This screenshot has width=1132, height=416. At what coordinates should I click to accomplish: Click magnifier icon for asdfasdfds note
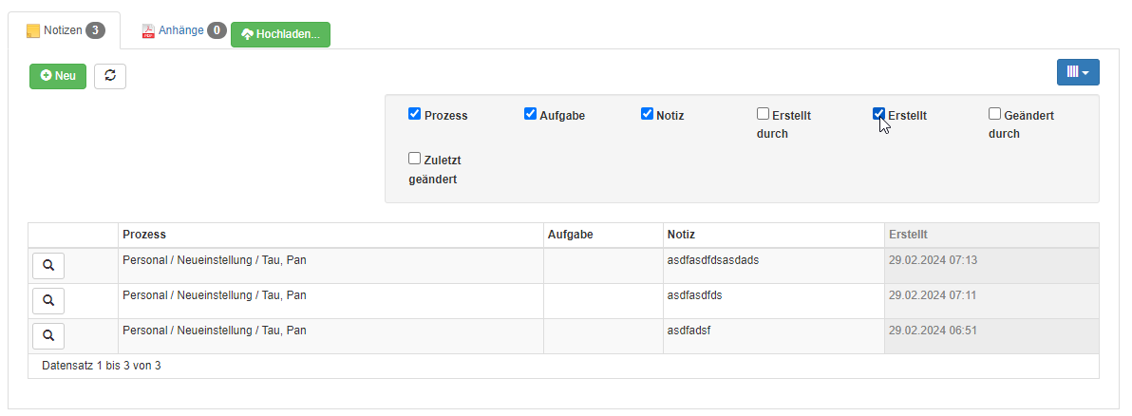click(x=48, y=301)
